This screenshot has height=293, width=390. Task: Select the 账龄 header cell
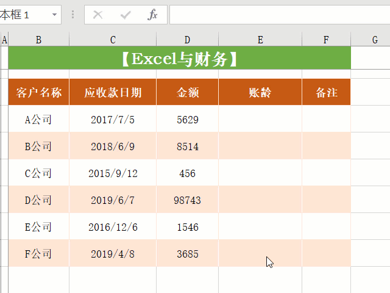260,92
